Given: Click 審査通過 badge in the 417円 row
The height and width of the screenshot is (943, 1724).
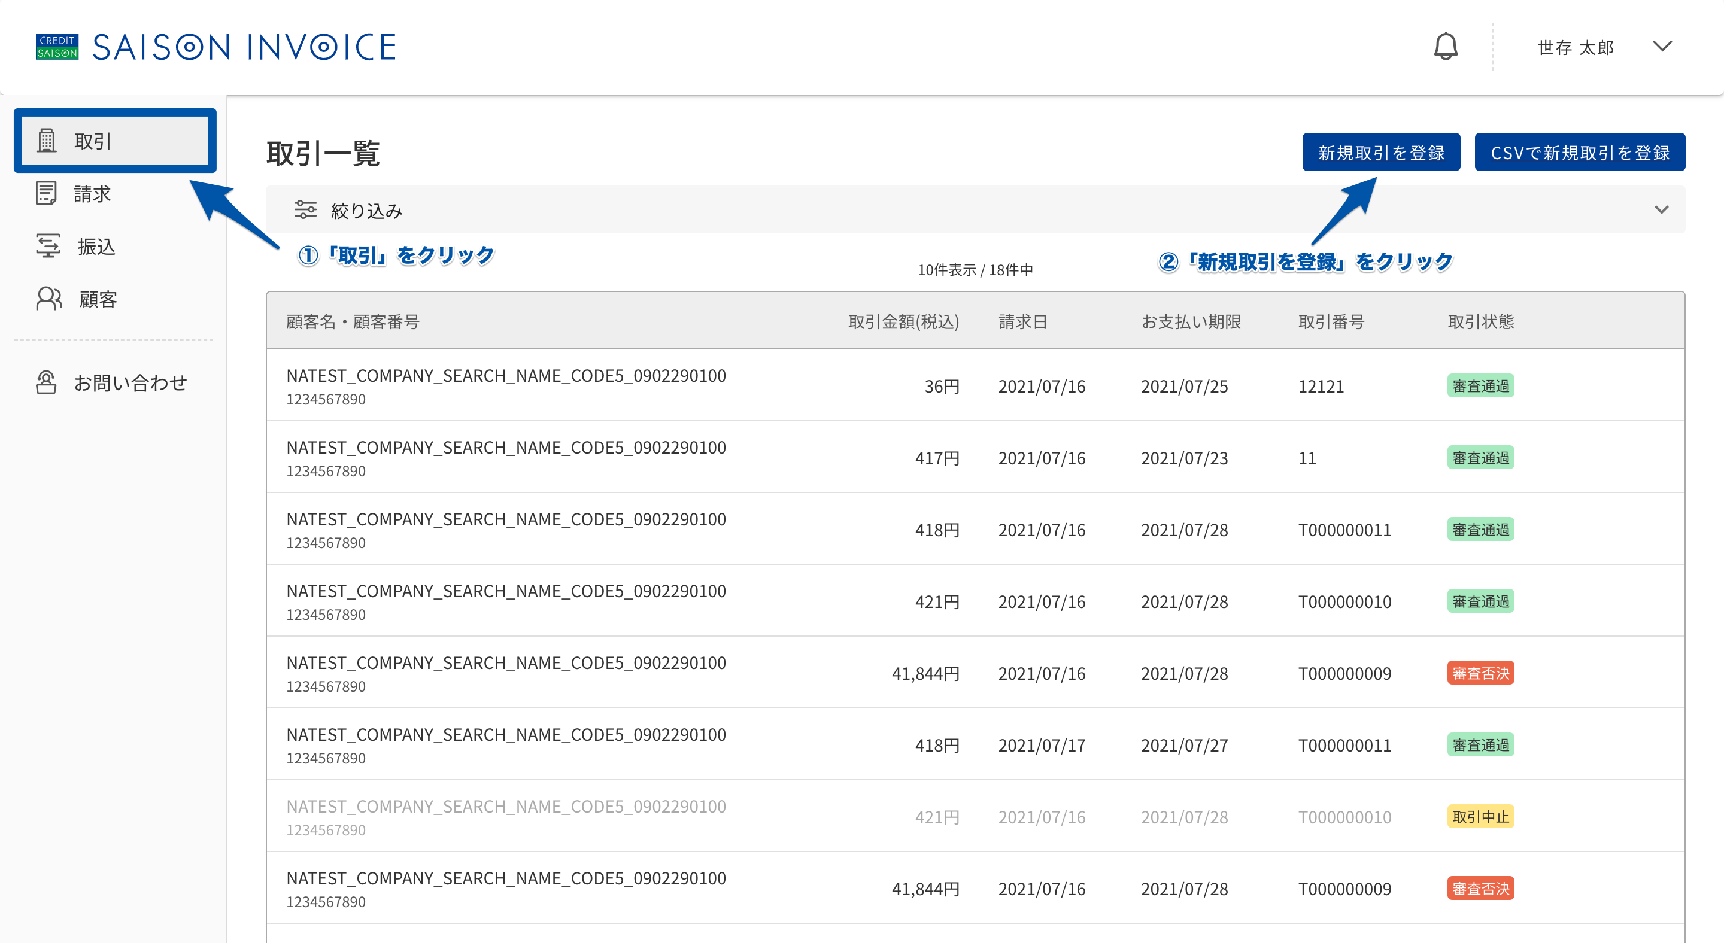Looking at the screenshot, I should pos(1480,458).
